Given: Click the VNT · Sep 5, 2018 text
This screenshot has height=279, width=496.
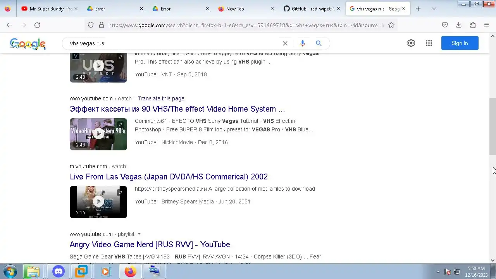Looking at the screenshot, I should (184, 74).
